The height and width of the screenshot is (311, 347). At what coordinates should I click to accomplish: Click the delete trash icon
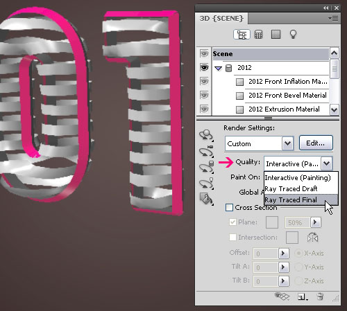321,296
